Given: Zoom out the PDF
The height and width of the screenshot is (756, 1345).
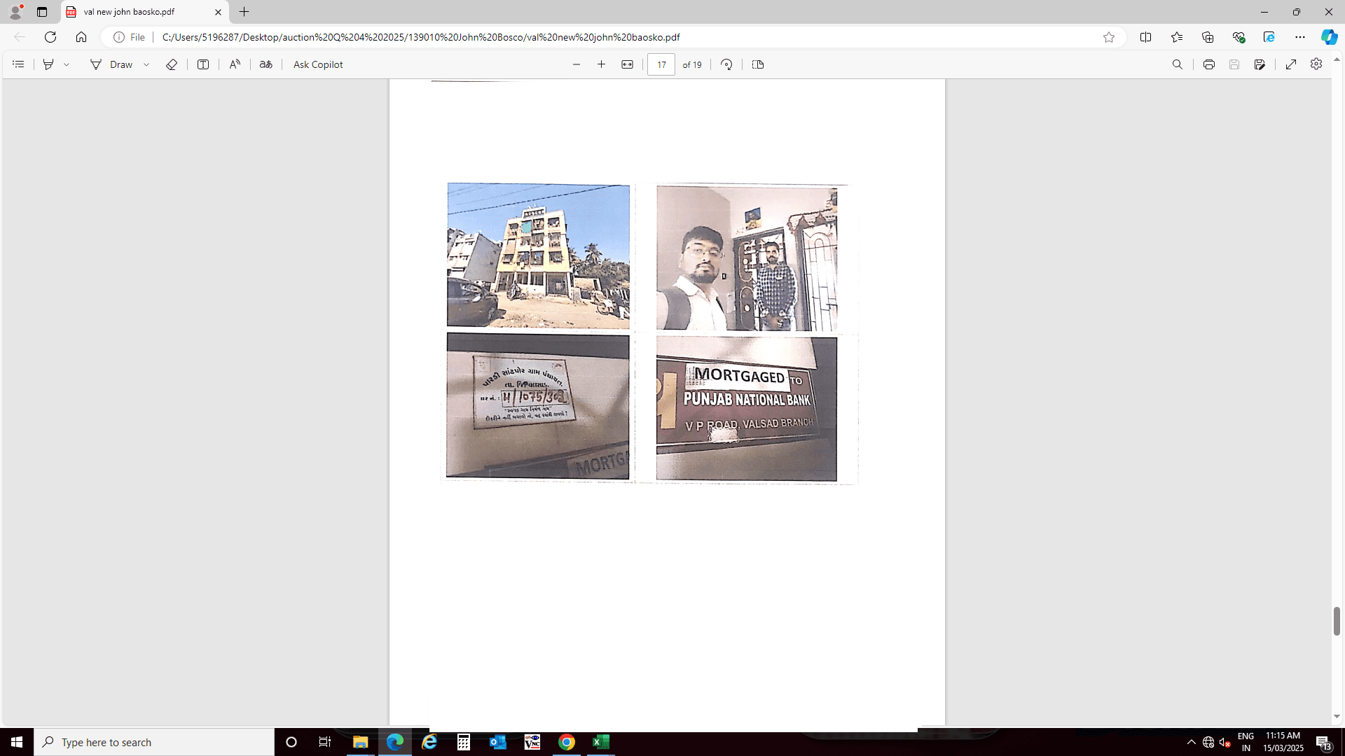Looking at the screenshot, I should (x=577, y=64).
